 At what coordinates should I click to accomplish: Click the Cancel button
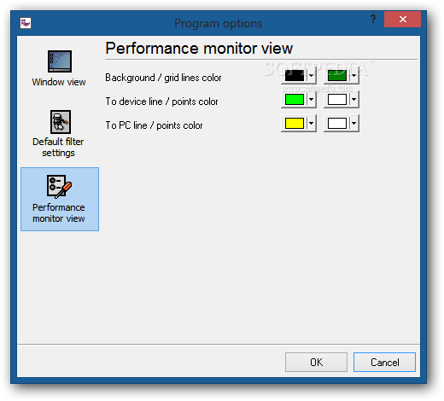point(384,363)
